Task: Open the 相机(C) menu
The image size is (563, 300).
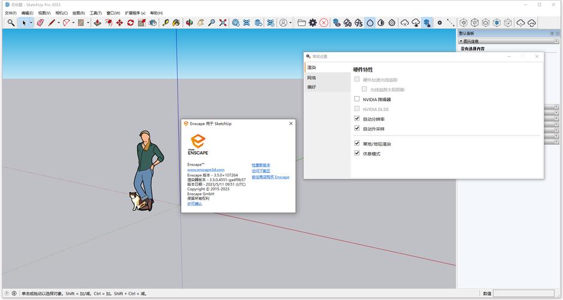Action: tap(61, 13)
